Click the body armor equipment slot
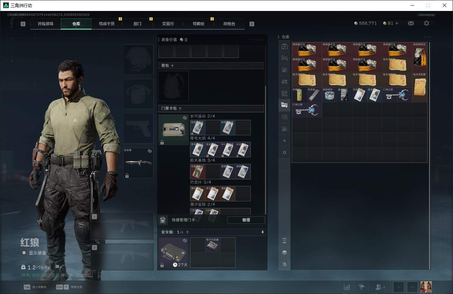 (x=138, y=94)
